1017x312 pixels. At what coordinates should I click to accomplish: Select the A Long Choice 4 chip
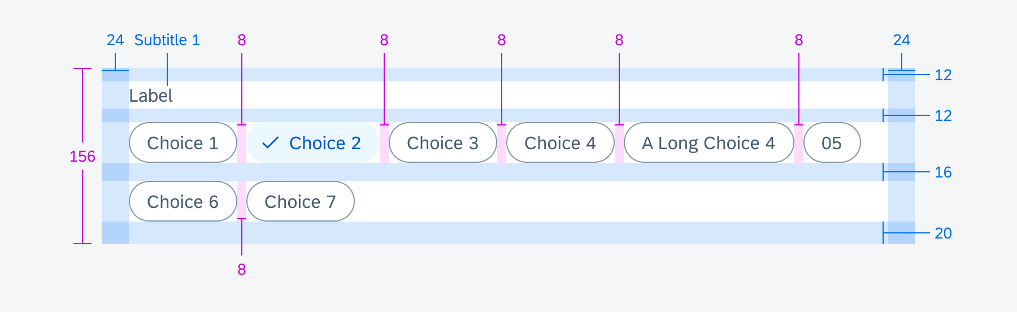pos(709,142)
